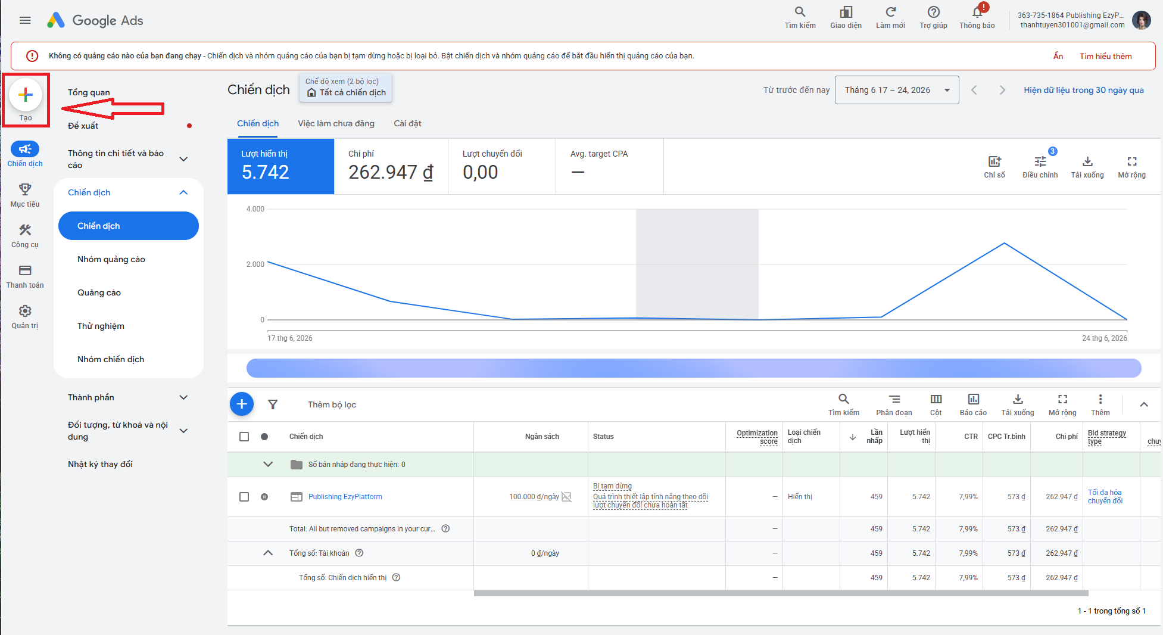Image resolution: width=1163 pixels, height=635 pixels.
Task: Open Đề xuất in sidebar
Action: [x=83, y=126]
